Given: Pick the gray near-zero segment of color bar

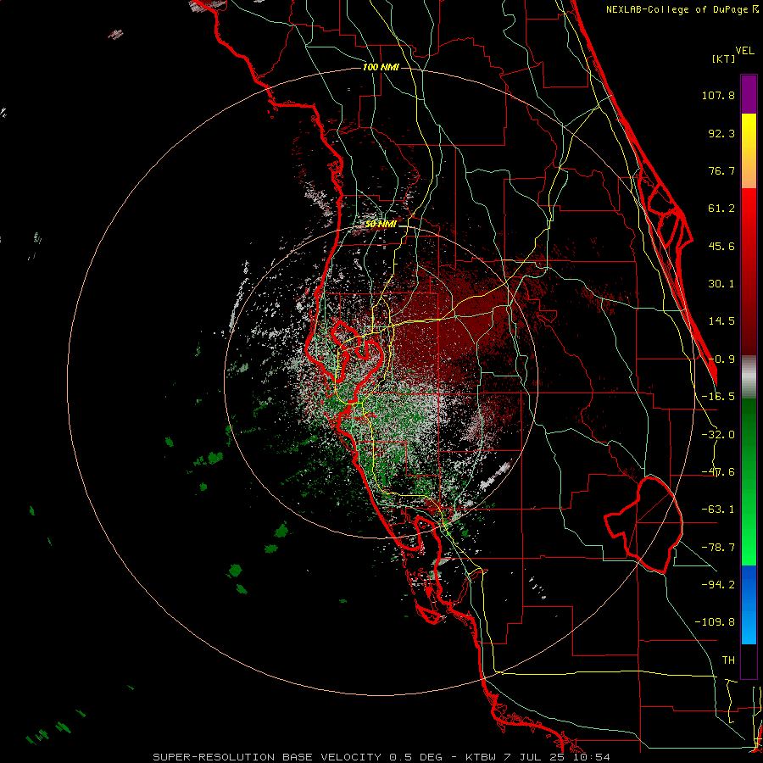Looking at the screenshot, I should [749, 377].
